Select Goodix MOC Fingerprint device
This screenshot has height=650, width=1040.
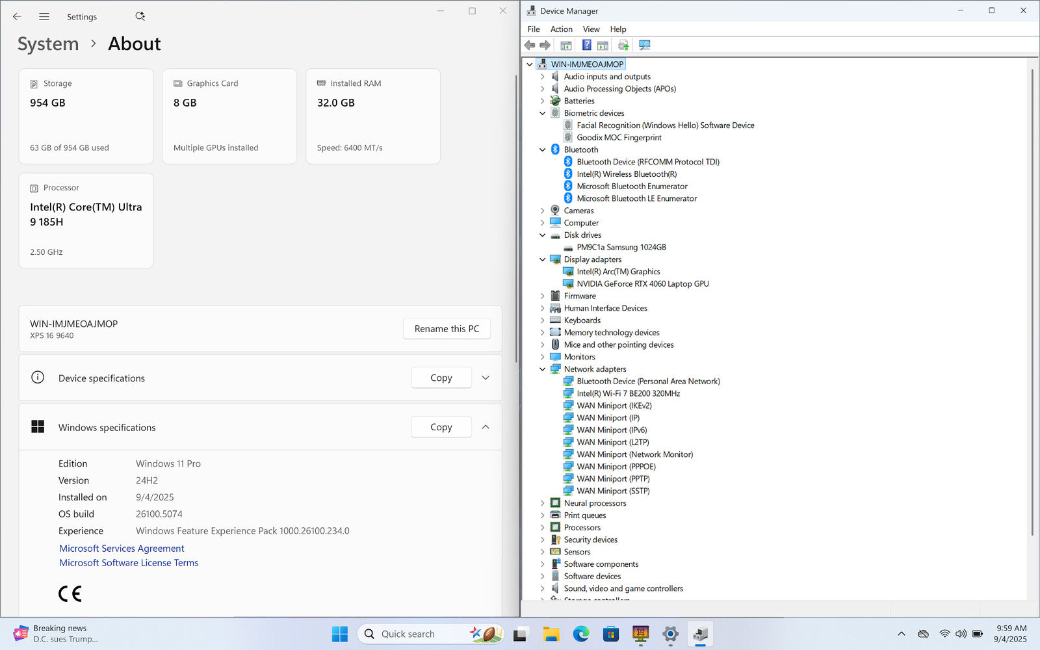pos(619,138)
